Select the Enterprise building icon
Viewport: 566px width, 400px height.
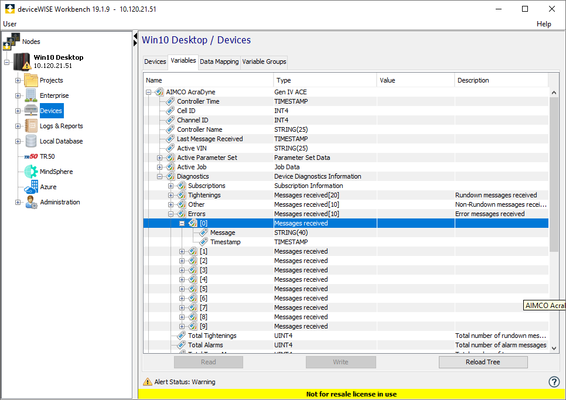[x=31, y=95]
